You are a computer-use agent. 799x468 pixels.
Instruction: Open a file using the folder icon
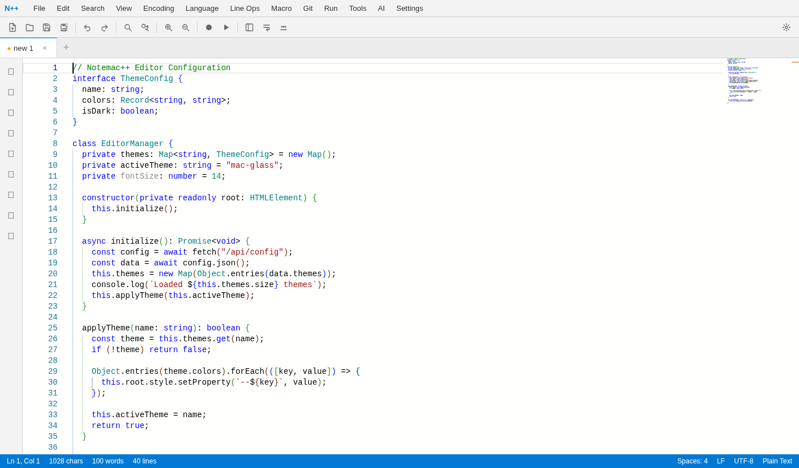point(29,27)
